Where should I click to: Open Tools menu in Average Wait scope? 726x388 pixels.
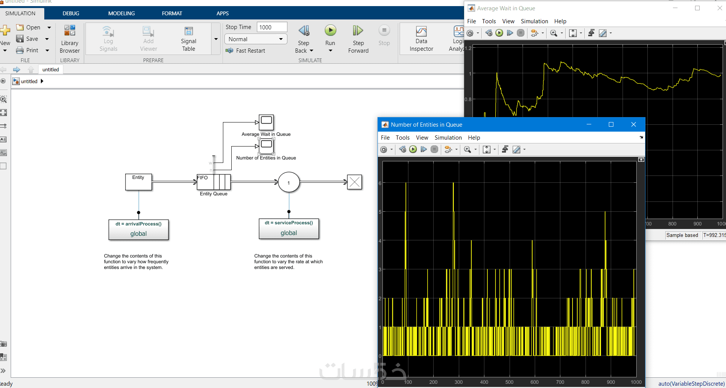489,21
